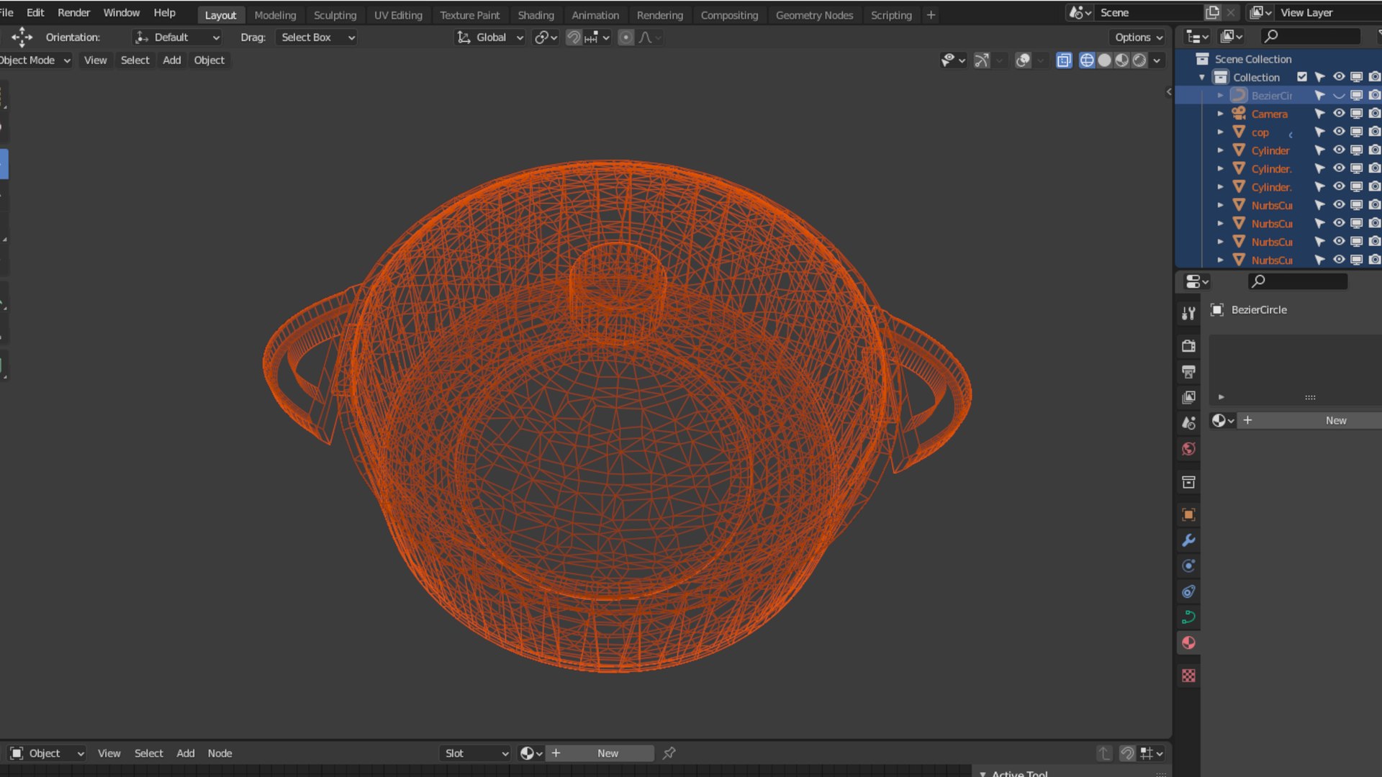Open the World properties tab
The width and height of the screenshot is (1382, 777).
point(1188,449)
